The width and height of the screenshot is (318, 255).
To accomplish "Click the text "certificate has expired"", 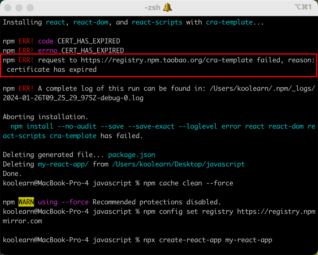I will click(x=52, y=70).
